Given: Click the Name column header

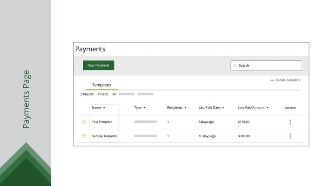Looking at the screenshot, I should 97,108.
